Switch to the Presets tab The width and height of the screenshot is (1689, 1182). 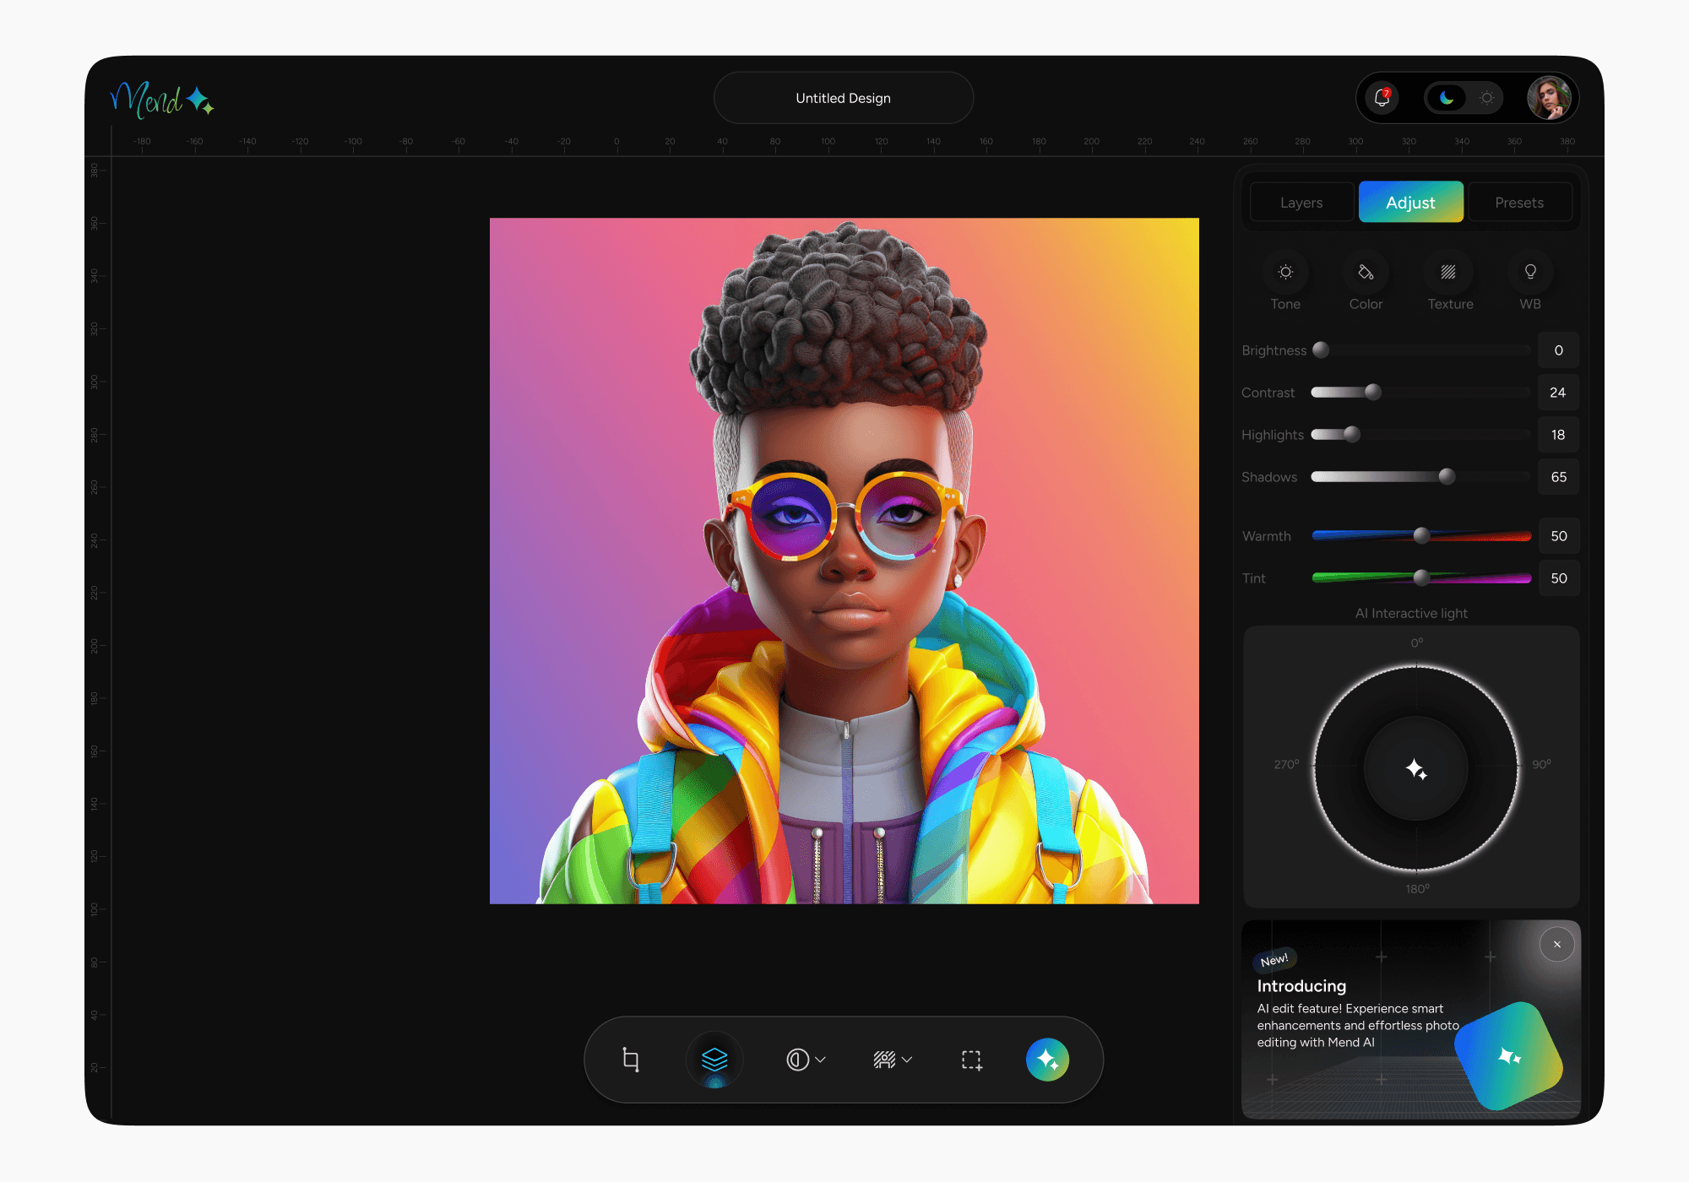coord(1519,203)
